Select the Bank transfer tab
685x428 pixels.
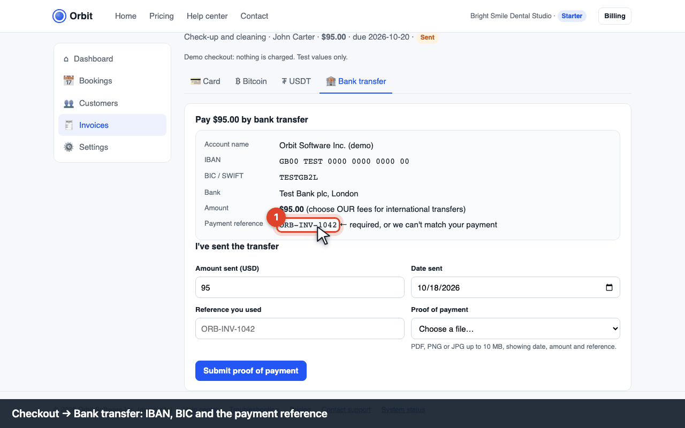(356, 81)
